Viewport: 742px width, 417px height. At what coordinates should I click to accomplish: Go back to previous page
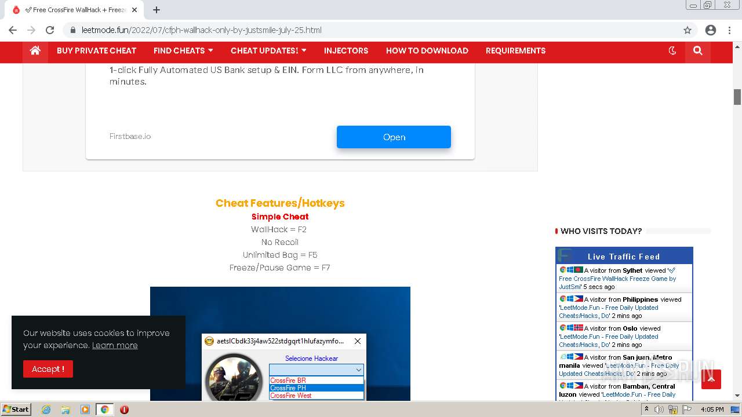click(13, 30)
